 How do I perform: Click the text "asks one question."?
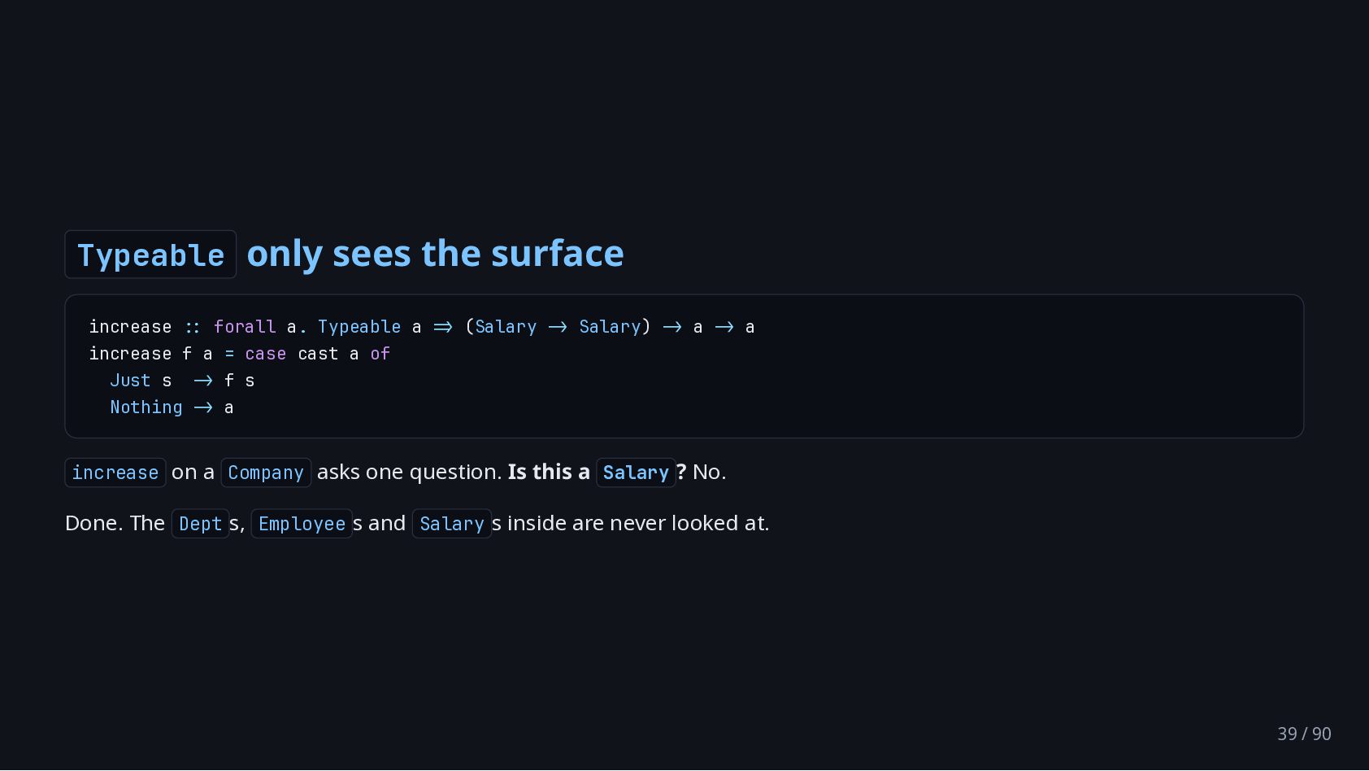[x=409, y=473]
